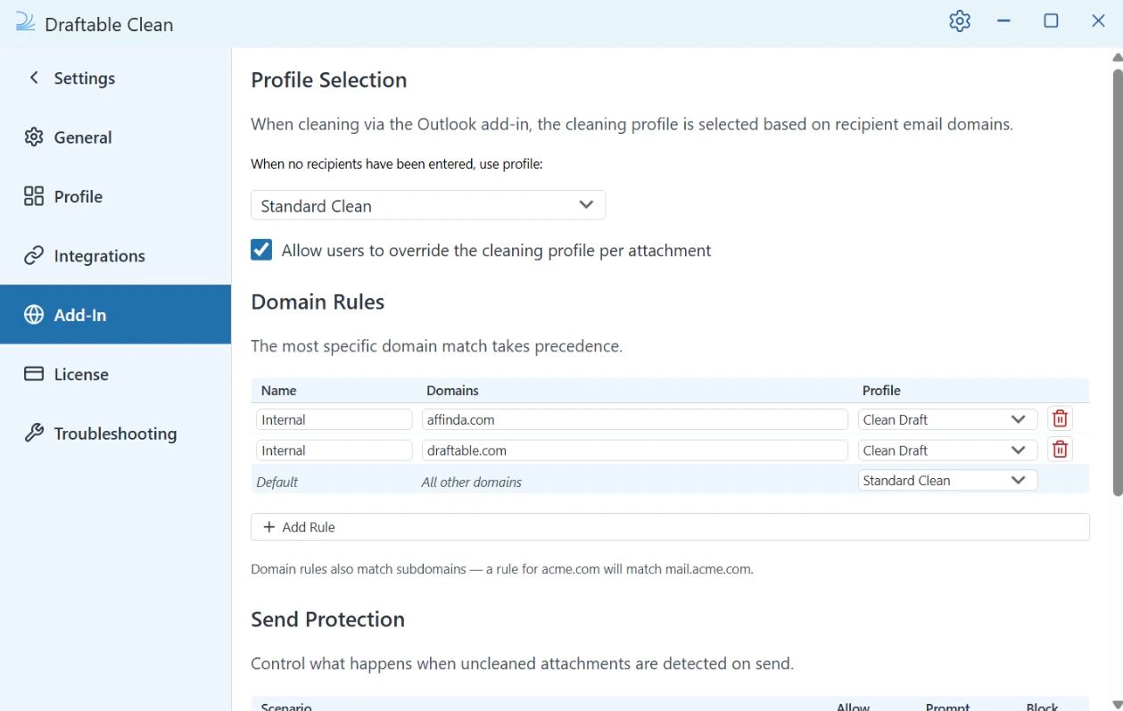This screenshot has height=711, width=1123.
Task: Edit the Name field of draftable.com rule
Action: [x=334, y=451]
